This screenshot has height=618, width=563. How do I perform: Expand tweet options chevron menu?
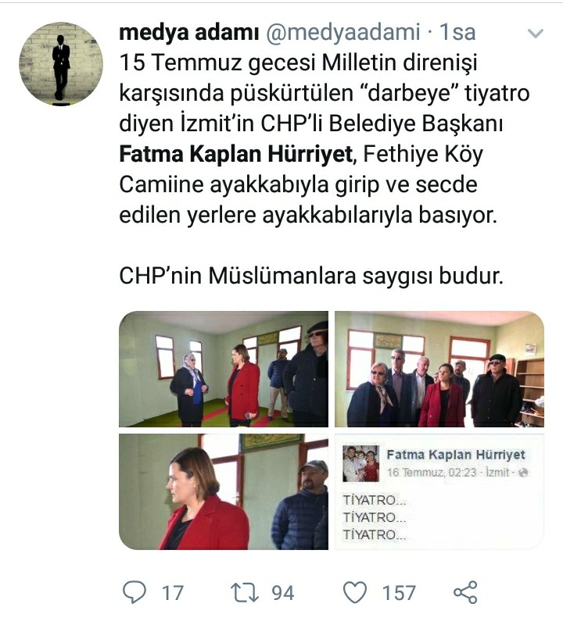(x=536, y=34)
